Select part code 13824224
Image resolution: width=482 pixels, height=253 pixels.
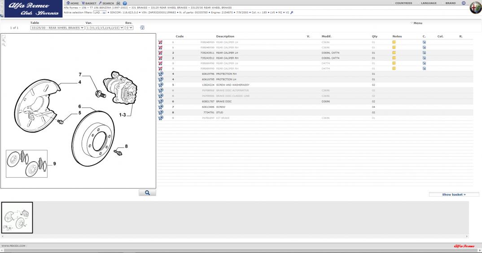(x=208, y=85)
